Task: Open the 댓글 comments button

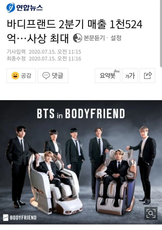Action: (53, 75)
